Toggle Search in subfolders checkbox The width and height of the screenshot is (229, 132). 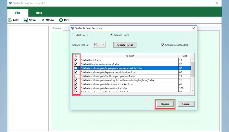click(x=162, y=45)
